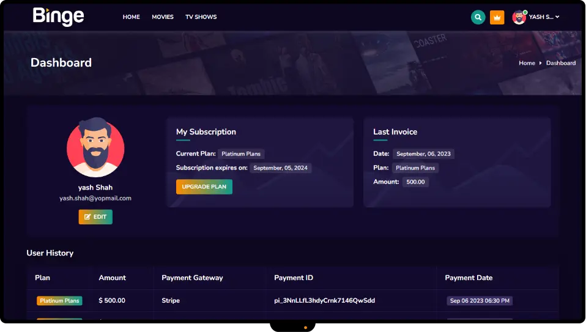Click the Payment Gateway column header
The width and height of the screenshot is (586, 332).
pyautogui.click(x=192, y=278)
